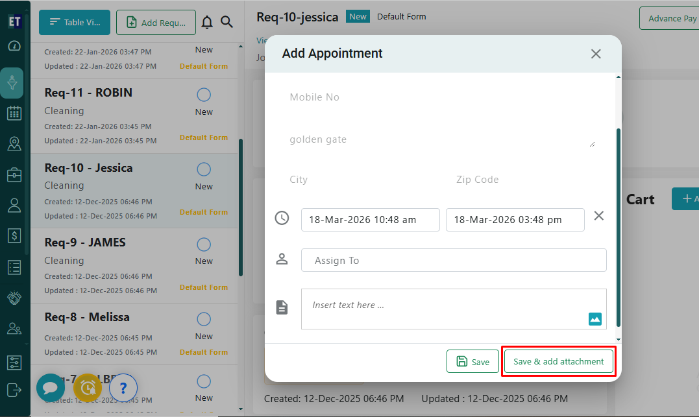
Task: Click the Save button
Action: [x=472, y=362]
